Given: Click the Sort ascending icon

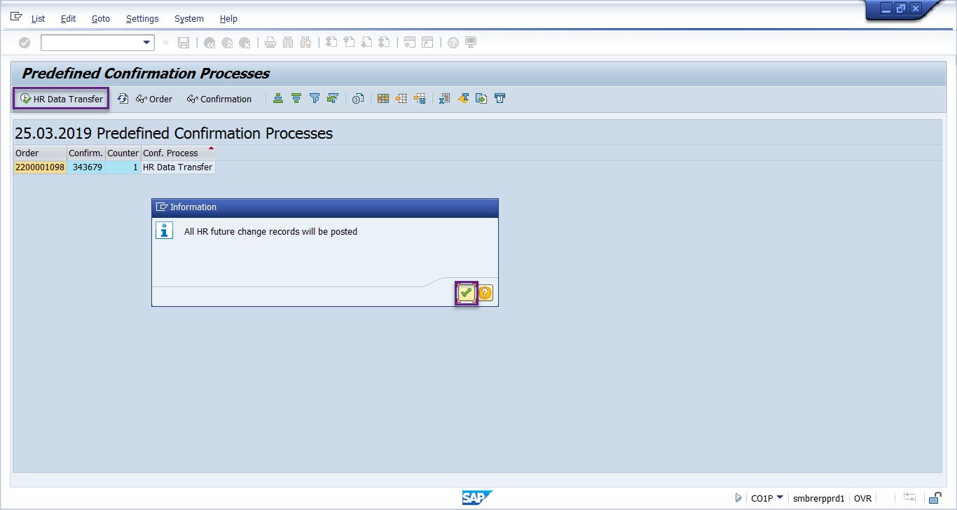Looking at the screenshot, I should coord(278,99).
